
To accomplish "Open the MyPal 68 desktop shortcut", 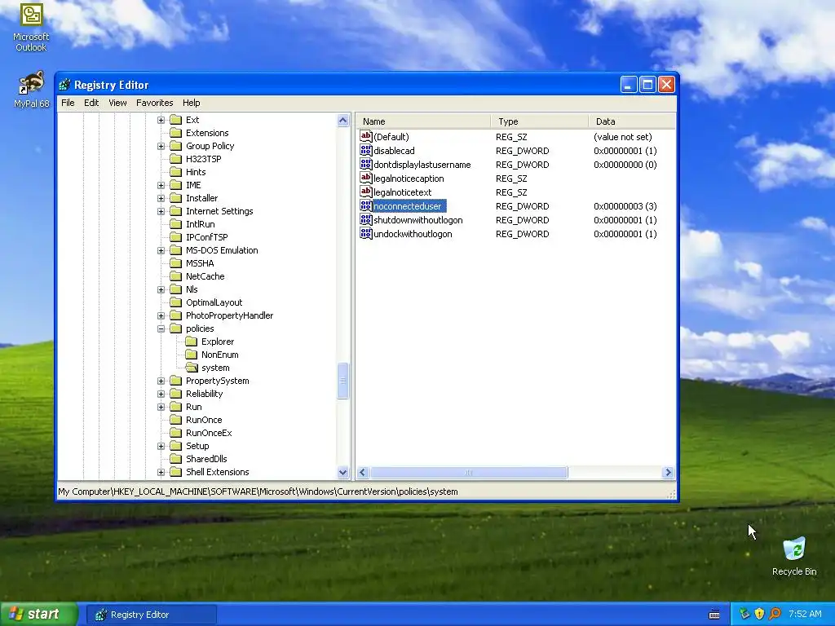I will [x=31, y=90].
